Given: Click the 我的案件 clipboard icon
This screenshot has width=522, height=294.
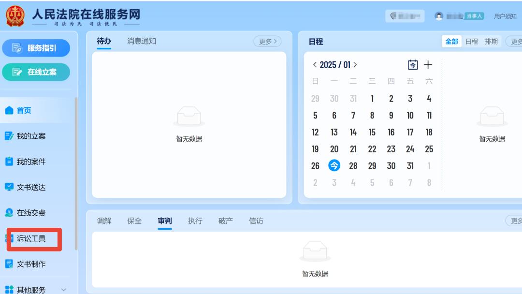Looking at the screenshot, I should 9,162.
